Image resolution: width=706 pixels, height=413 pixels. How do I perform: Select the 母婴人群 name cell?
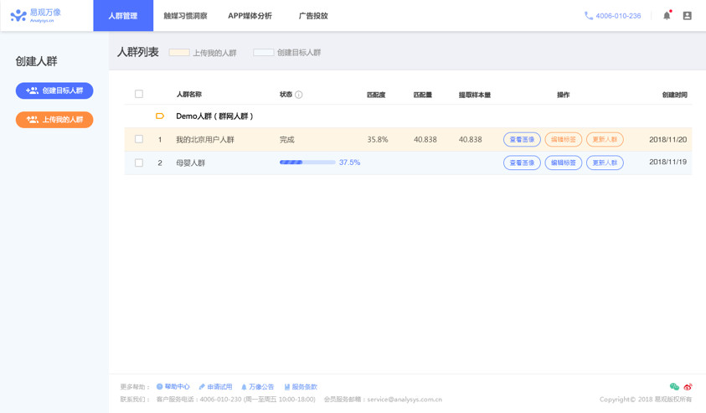pyautogui.click(x=190, y=163)
